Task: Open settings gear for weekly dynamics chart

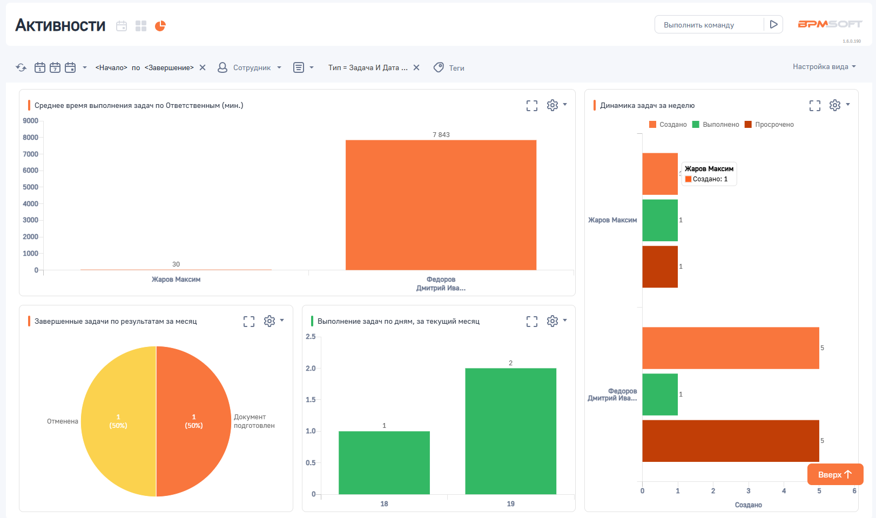Action: click(835, 105)
